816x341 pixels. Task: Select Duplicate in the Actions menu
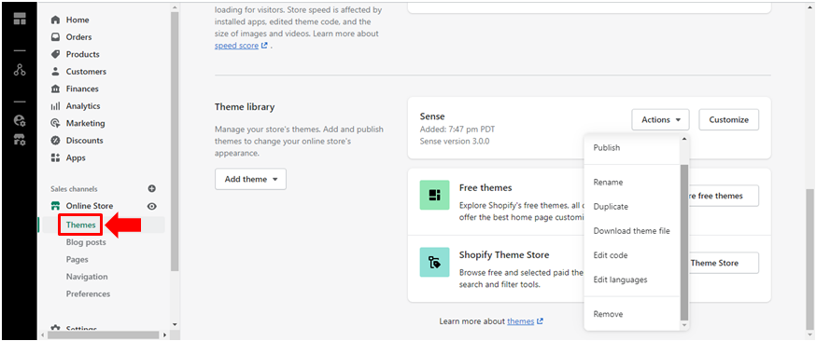611,207
